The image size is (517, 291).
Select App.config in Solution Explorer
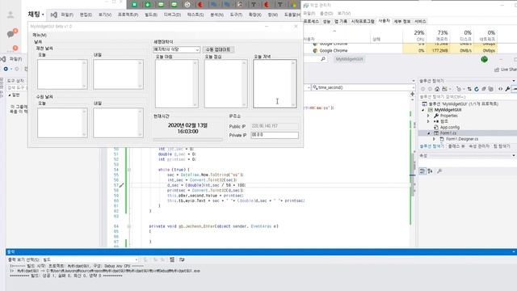pyautogui.click(x=450, y=128)
